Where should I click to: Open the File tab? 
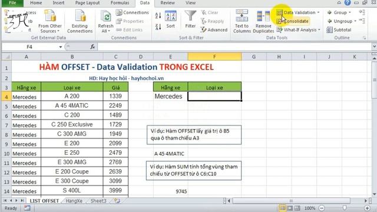tap(12, 3)
